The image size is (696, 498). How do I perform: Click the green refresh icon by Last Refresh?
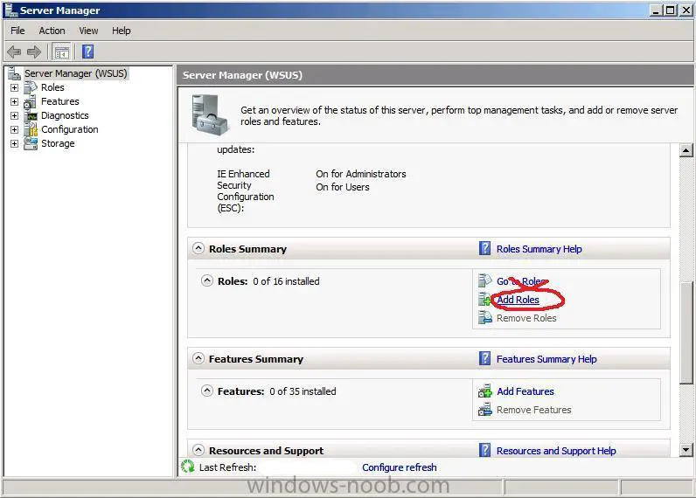coord(188,466)
